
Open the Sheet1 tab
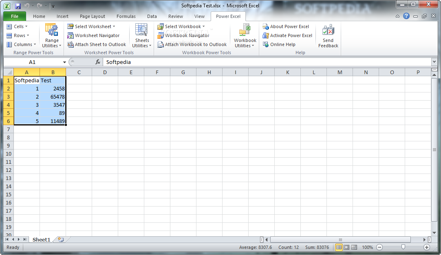(x=41, y=240)
